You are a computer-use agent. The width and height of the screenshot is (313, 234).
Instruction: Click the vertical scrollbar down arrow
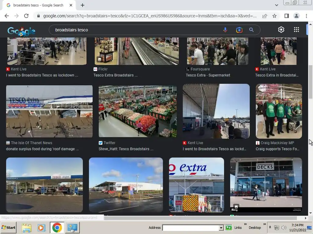click(x=311, y=213)
